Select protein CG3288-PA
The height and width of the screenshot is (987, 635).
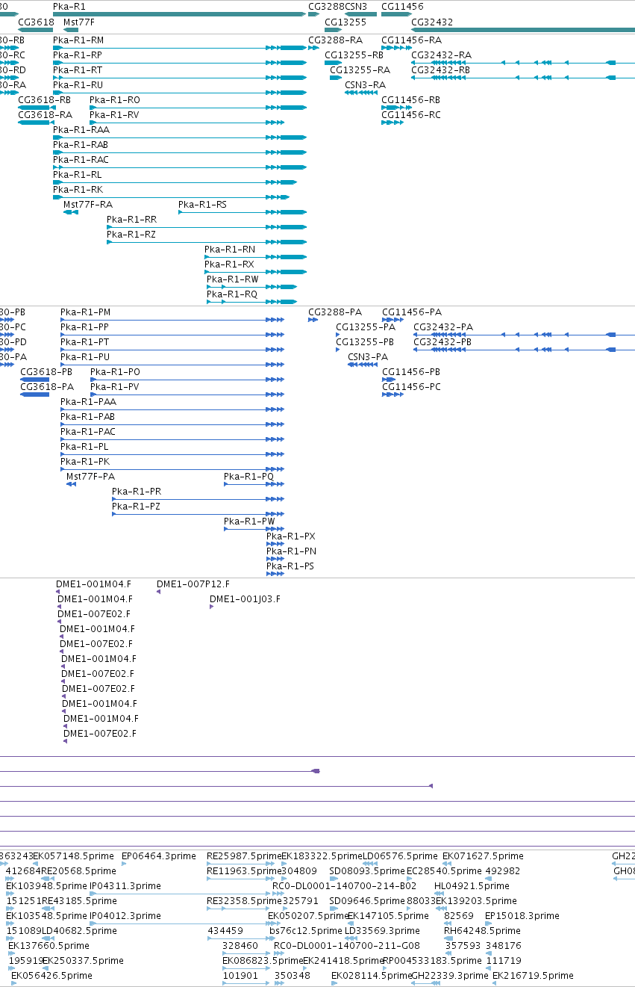336,312
